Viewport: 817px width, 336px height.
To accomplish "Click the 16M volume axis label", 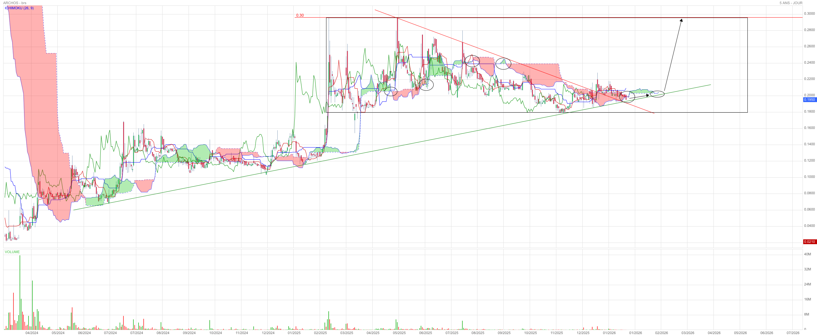I will tap(807, 299).
